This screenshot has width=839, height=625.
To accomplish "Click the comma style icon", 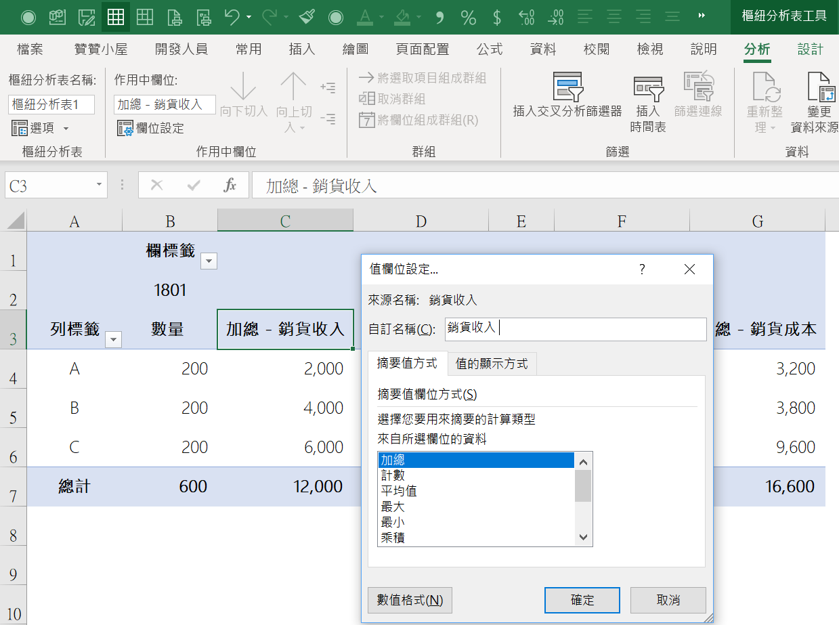I will pyautogui.click(x=439, y=17).
